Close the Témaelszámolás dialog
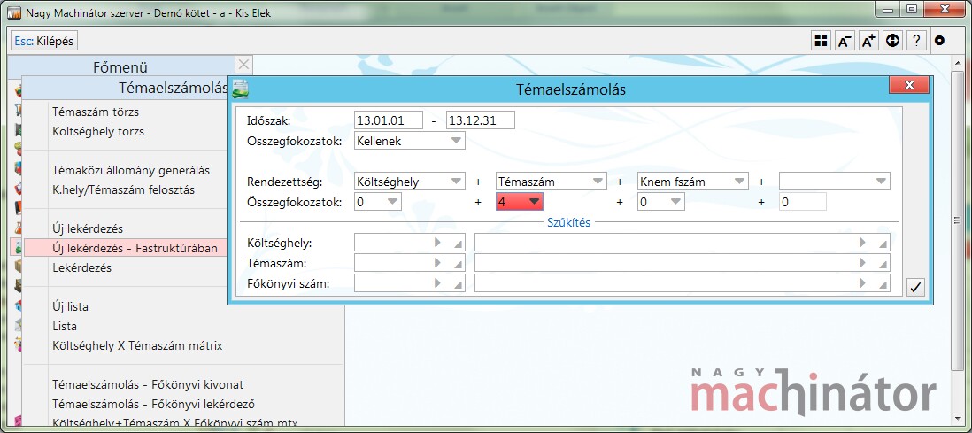This screenshot has height=433, width=972. pyautogui.click(x=909, y=85)
